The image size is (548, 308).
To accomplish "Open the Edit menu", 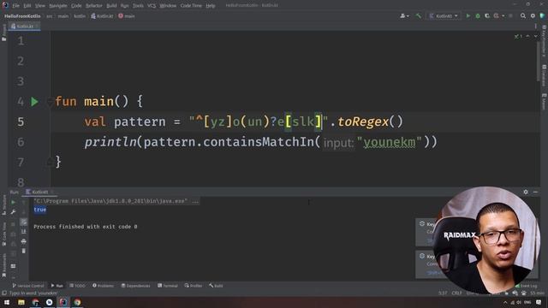I will 27,6.
